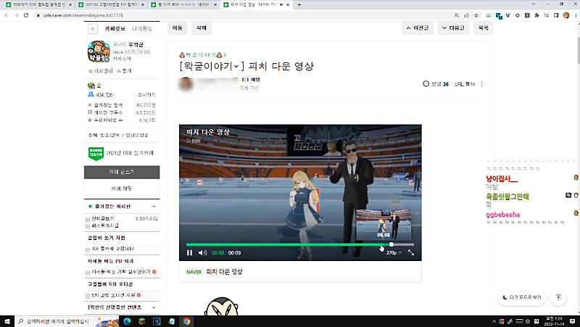Expand the 진행중인 컨텐츠 section
Image resolution: width=580 pixels, height=327 pixels.
click(x=153, y=307)
